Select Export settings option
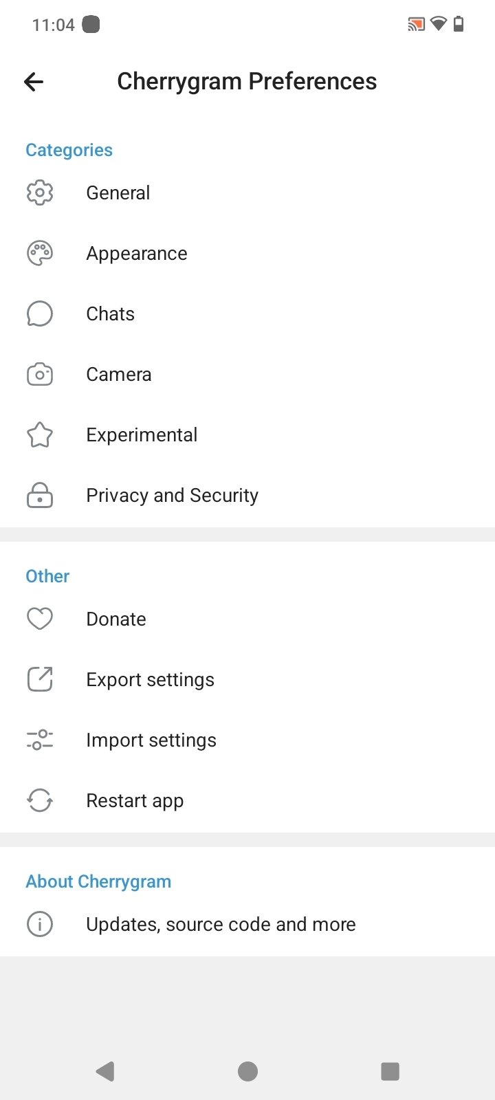This screenshot has height=1100, width=495. [x=150, y=680]
